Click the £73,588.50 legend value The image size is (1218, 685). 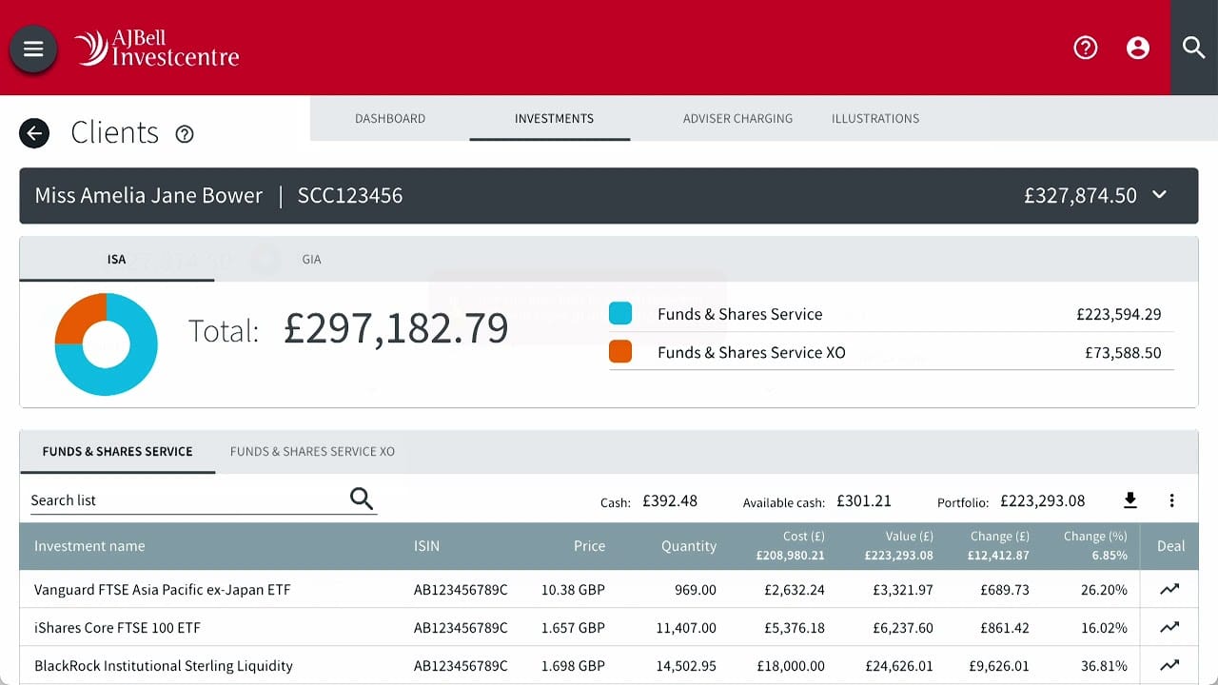click(x=1123, y=352)
